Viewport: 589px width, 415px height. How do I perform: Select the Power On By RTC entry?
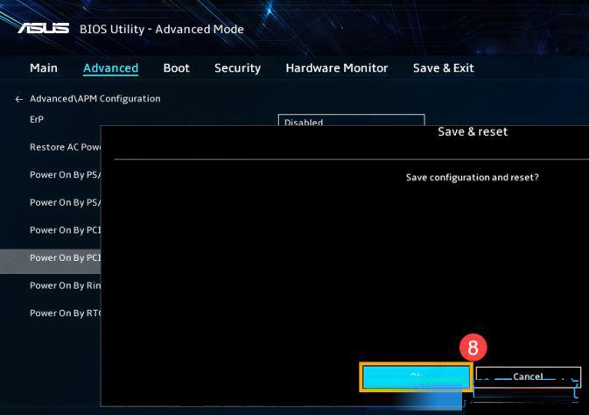tap(65, 313)
